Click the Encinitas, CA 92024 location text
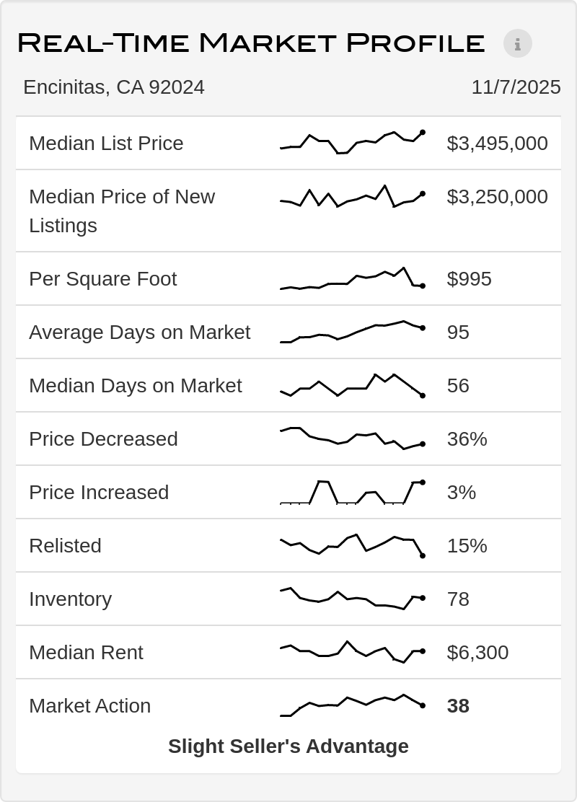577x802 pixels. tap(114, 87)
